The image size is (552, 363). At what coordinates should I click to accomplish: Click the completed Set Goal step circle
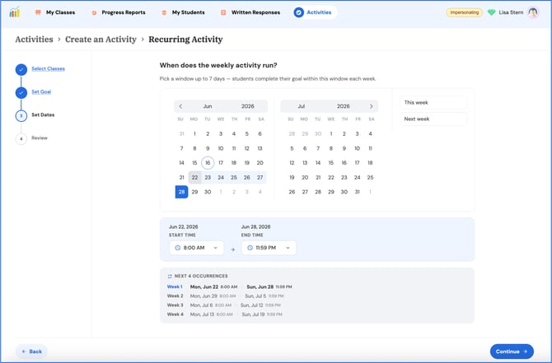point(21,92)
